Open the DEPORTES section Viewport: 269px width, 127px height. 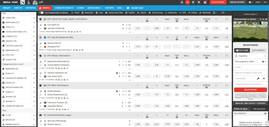[x=30, y=8]
